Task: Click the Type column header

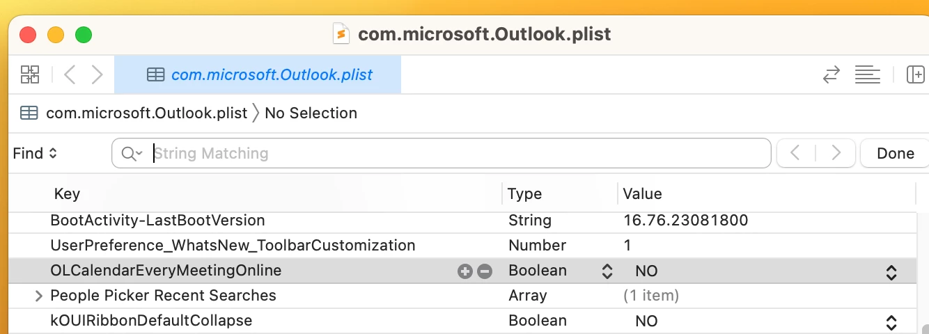Action: (x=524, y=194)
